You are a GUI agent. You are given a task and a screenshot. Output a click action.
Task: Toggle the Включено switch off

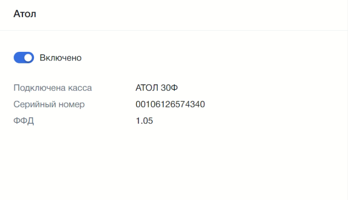pyautogui.click(x=24, y=58)
